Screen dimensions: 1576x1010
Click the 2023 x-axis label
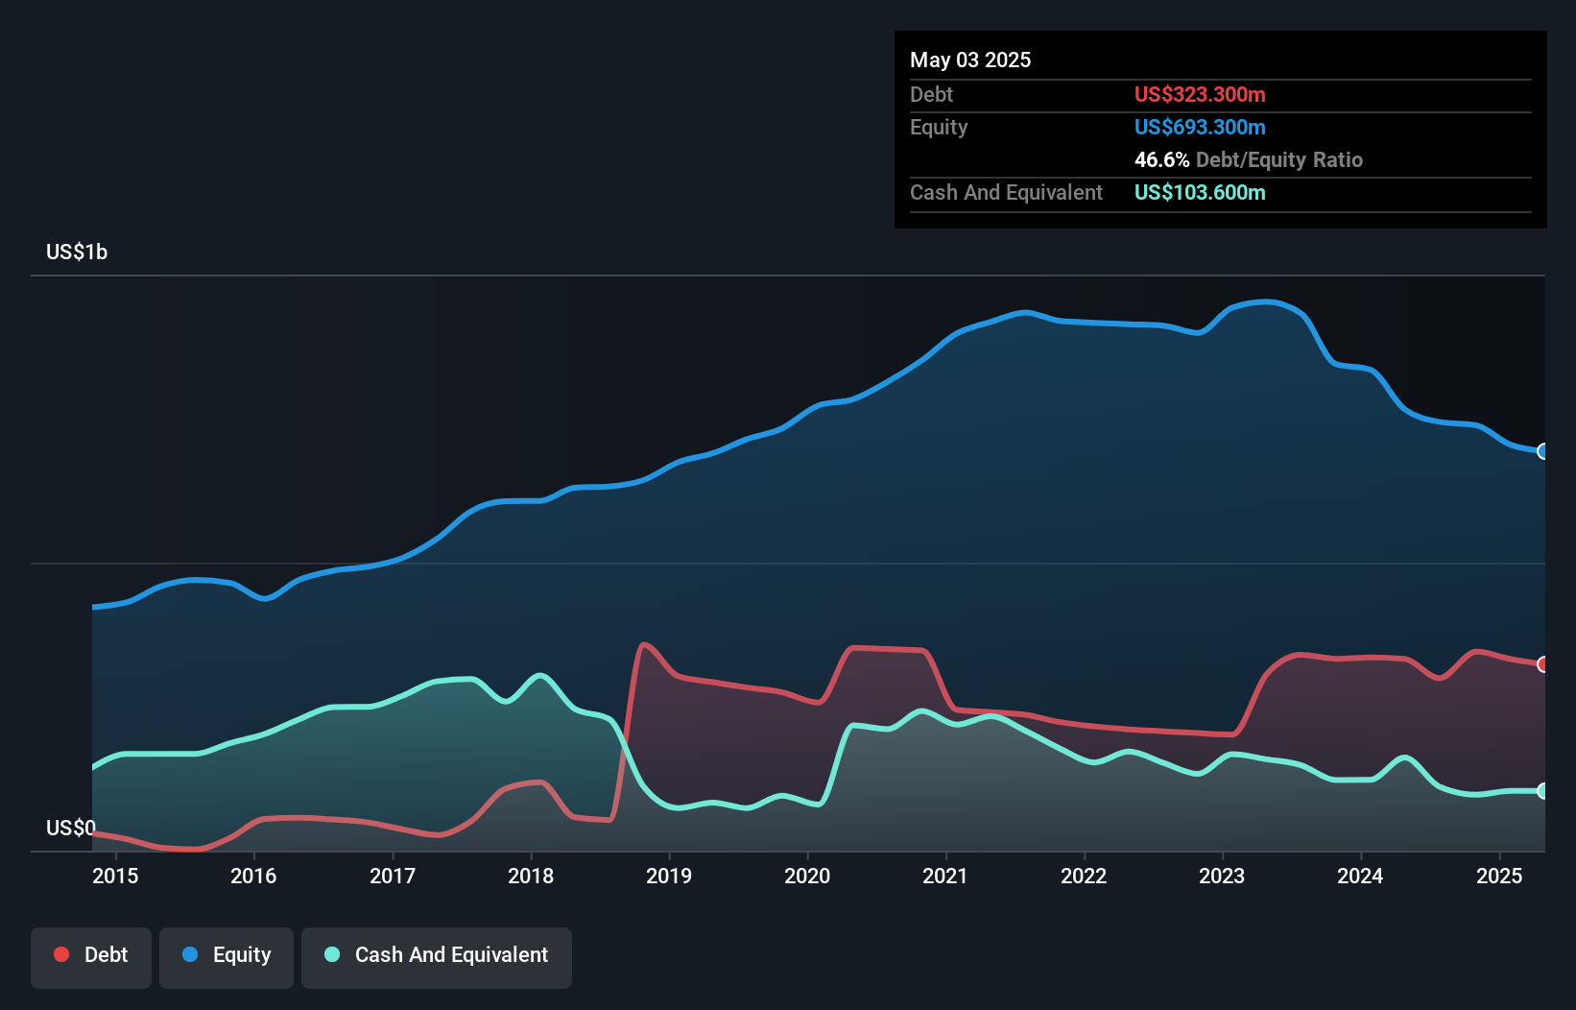point(1222,876)
